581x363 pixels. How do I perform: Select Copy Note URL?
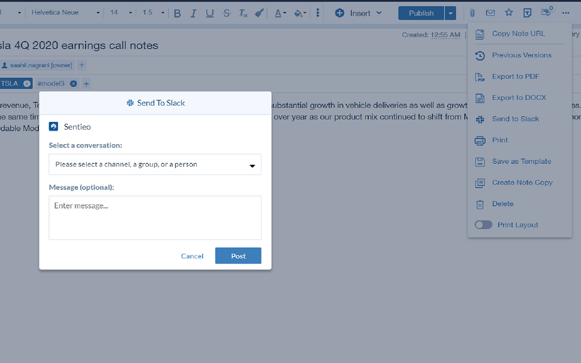tap(519, 34)
